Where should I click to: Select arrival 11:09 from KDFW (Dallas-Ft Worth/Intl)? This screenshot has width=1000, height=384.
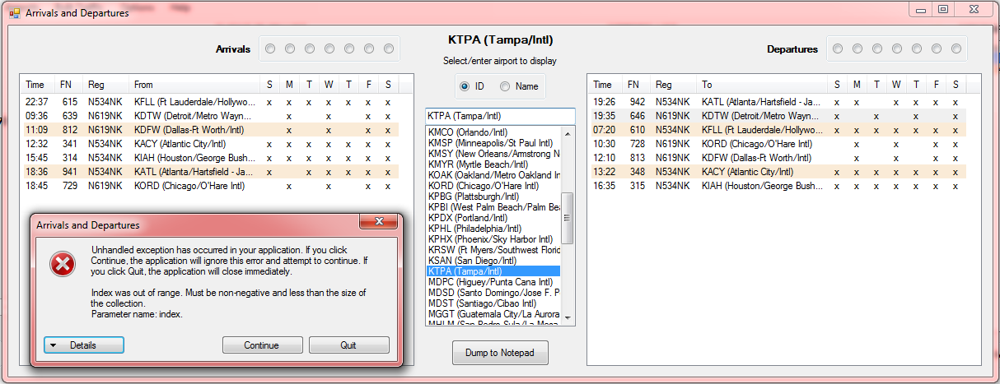tap(210, 130)
